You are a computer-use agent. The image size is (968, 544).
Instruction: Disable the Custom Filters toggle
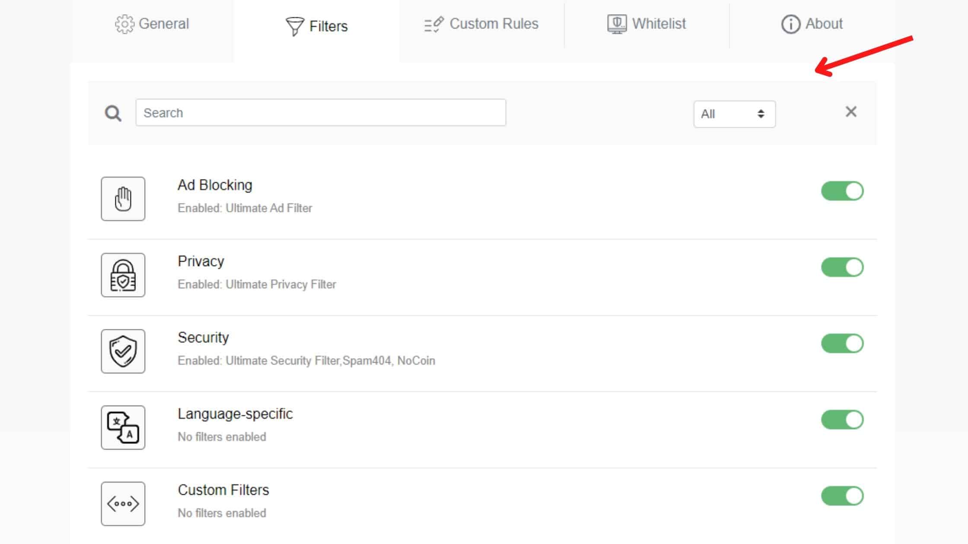pyautogui.click(x=842, y=496)
